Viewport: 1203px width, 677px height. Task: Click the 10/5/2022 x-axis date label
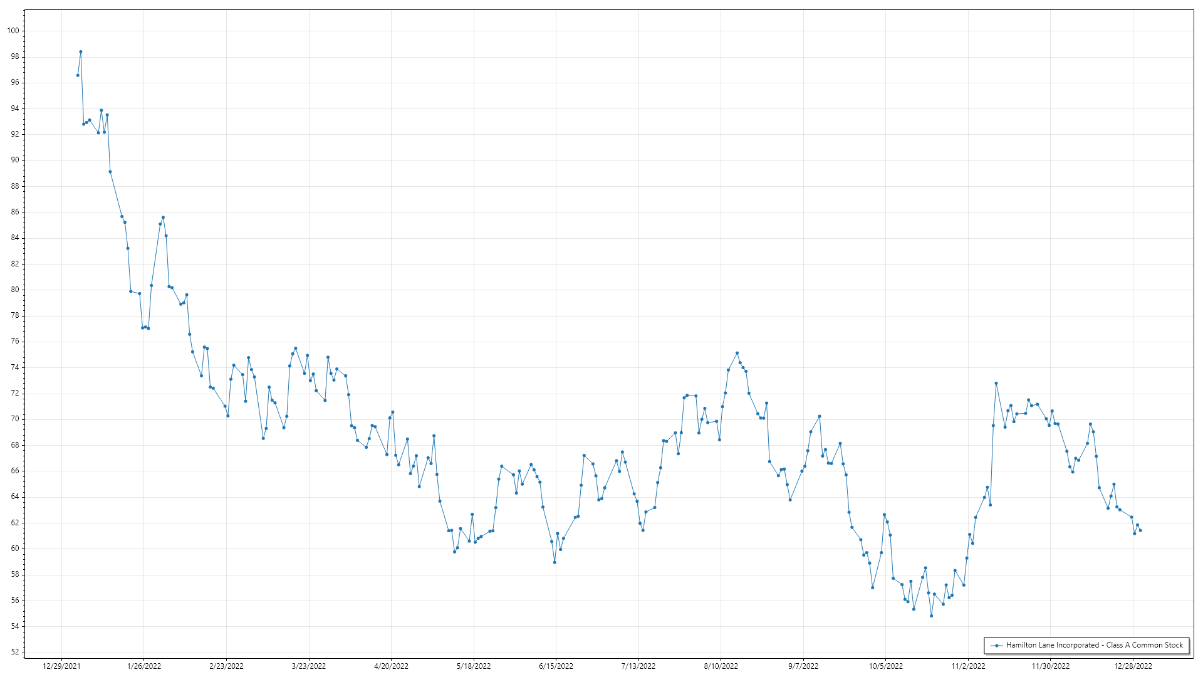pos(885,666)
